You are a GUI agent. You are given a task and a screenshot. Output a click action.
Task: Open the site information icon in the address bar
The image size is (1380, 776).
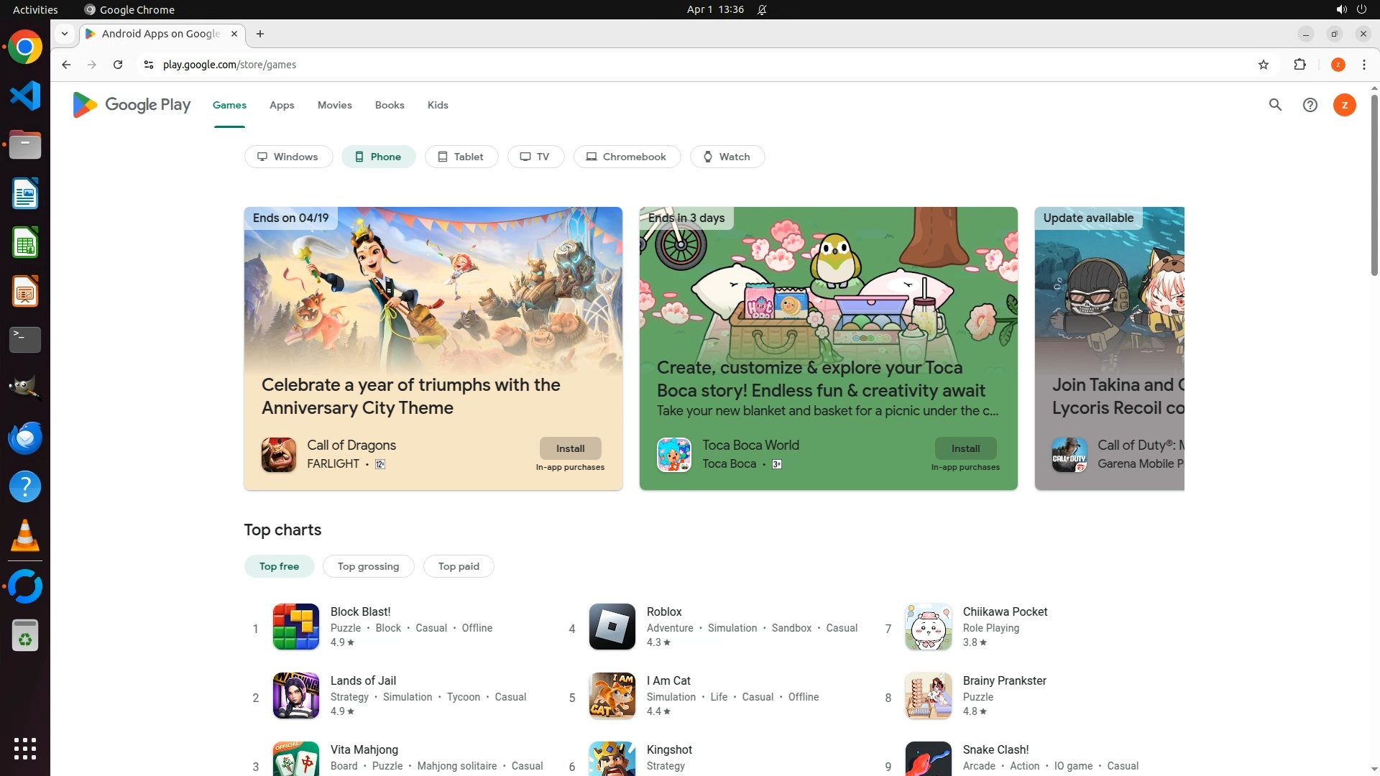149,65
